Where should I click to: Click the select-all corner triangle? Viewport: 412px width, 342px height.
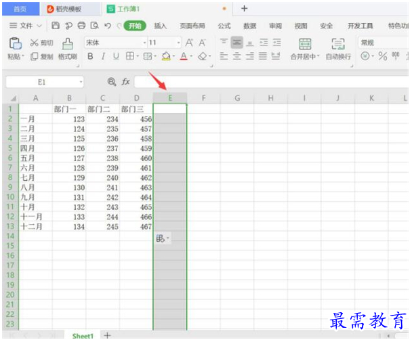pyautogui.click(x=13, y=98)
